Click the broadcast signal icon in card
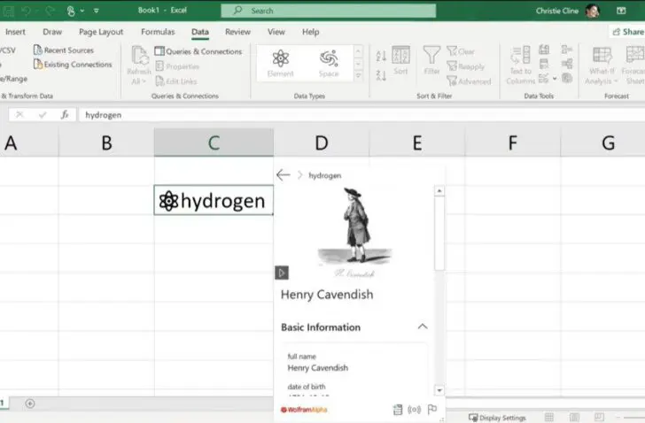This screenshot has height=423, width=645. pos(415,410)
